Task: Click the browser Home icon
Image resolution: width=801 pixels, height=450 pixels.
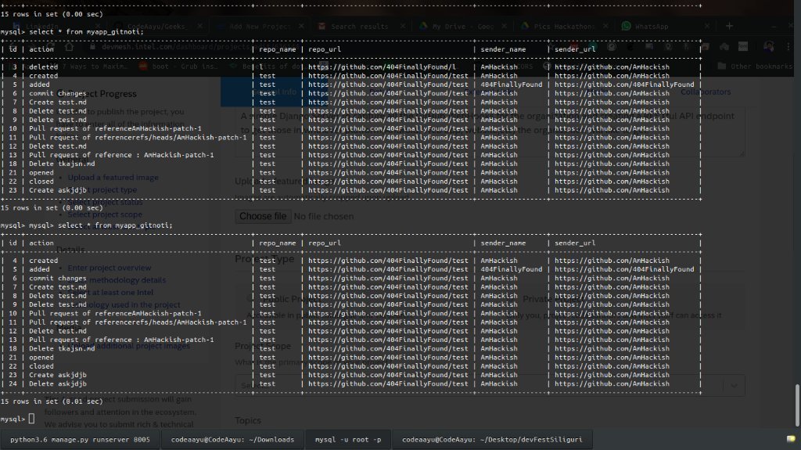Action: point(69,46)
